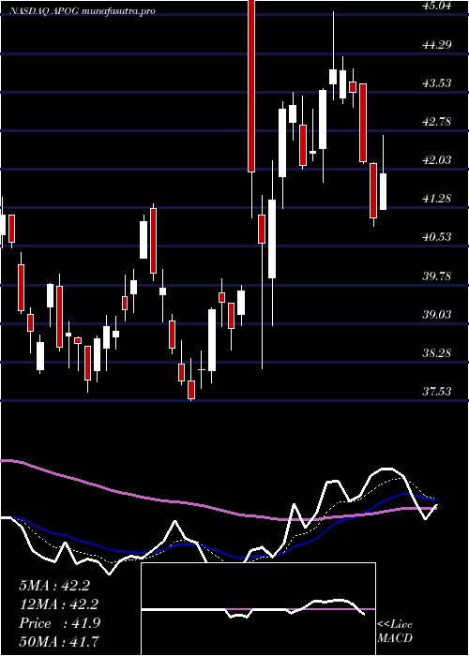469x656 pixels.
Task: Click the 5MA : 42.2 readout
Action: point(54,586)
